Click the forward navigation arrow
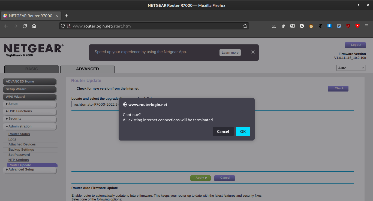Viewport: 373px width, 201px height. point(16,26)
